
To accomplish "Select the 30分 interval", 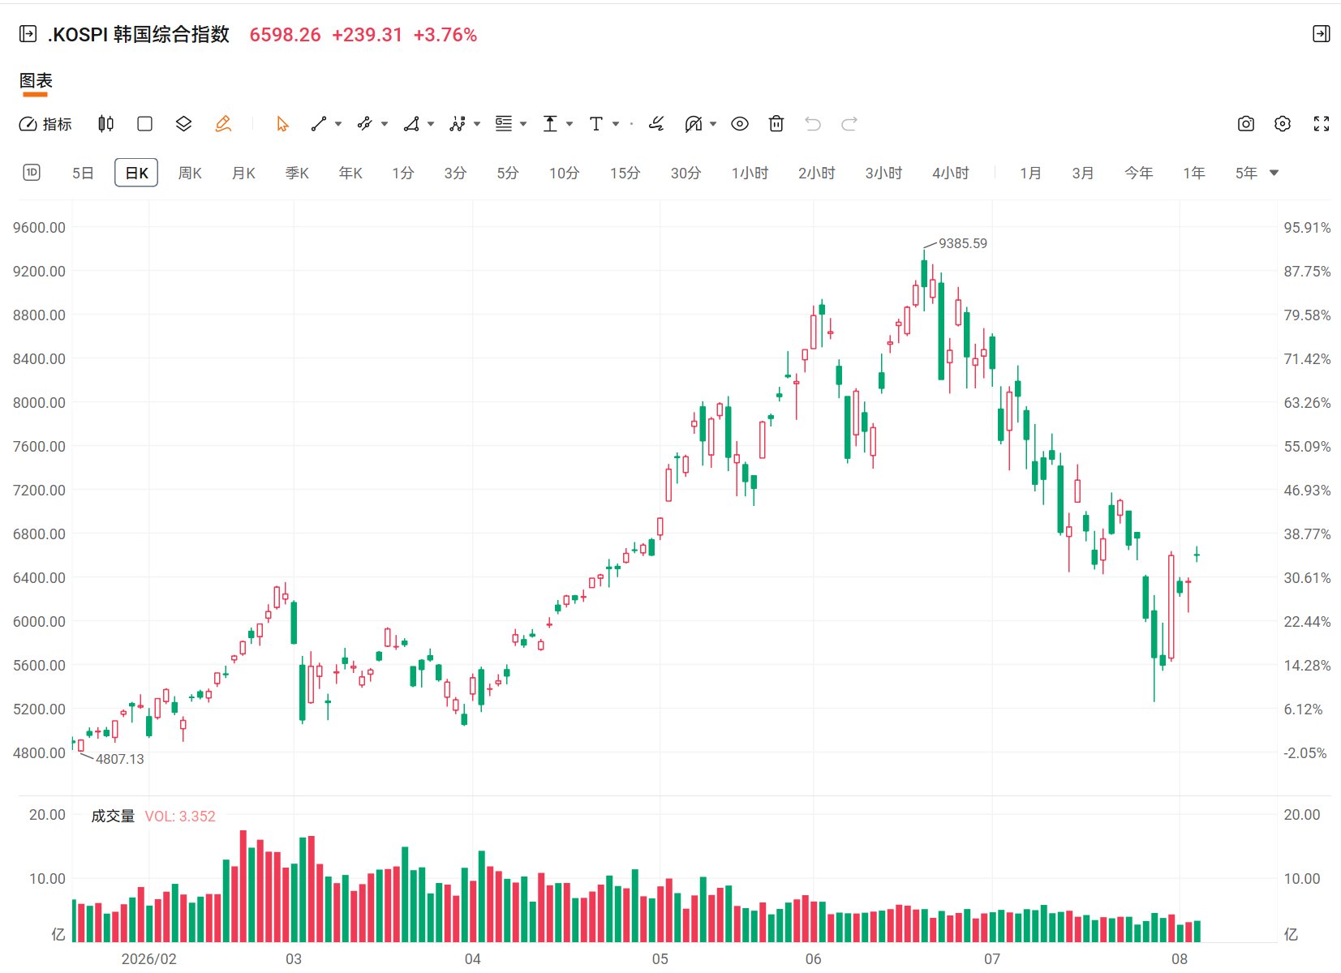I will click(686, 173).
